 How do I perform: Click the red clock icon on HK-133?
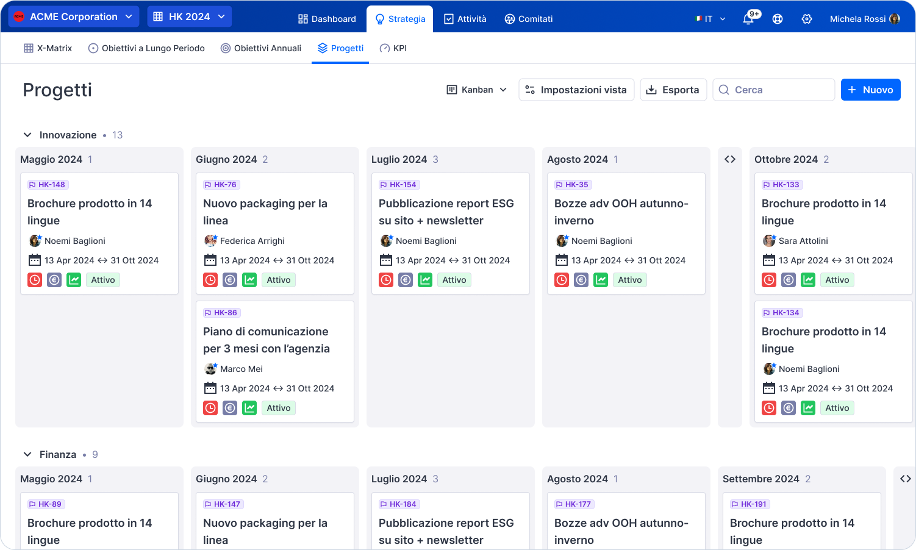click(x=770, y=280)
